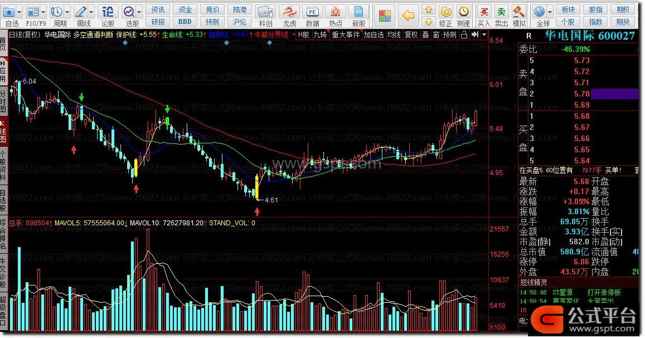Click the 修正 refresh icon

pos(445,12)
